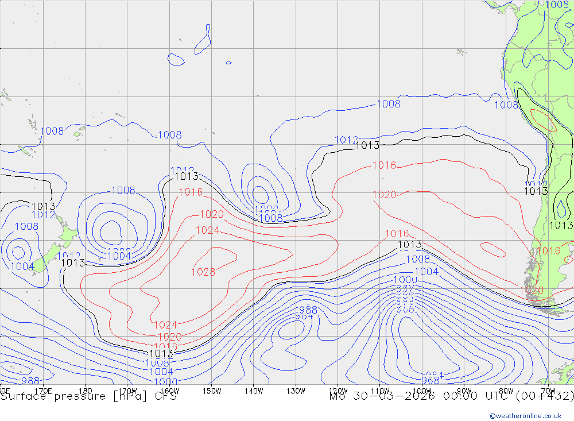Pick the 70W longitude label
The image size is (574, 421).
548,391
